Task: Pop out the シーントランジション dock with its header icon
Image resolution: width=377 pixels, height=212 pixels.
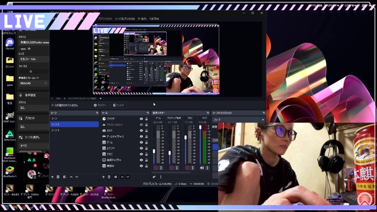Action: (264, 112)
